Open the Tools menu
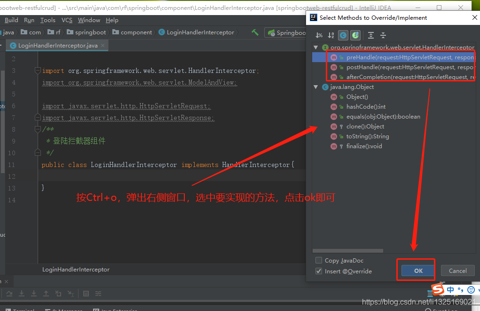 tap(48, 20)
